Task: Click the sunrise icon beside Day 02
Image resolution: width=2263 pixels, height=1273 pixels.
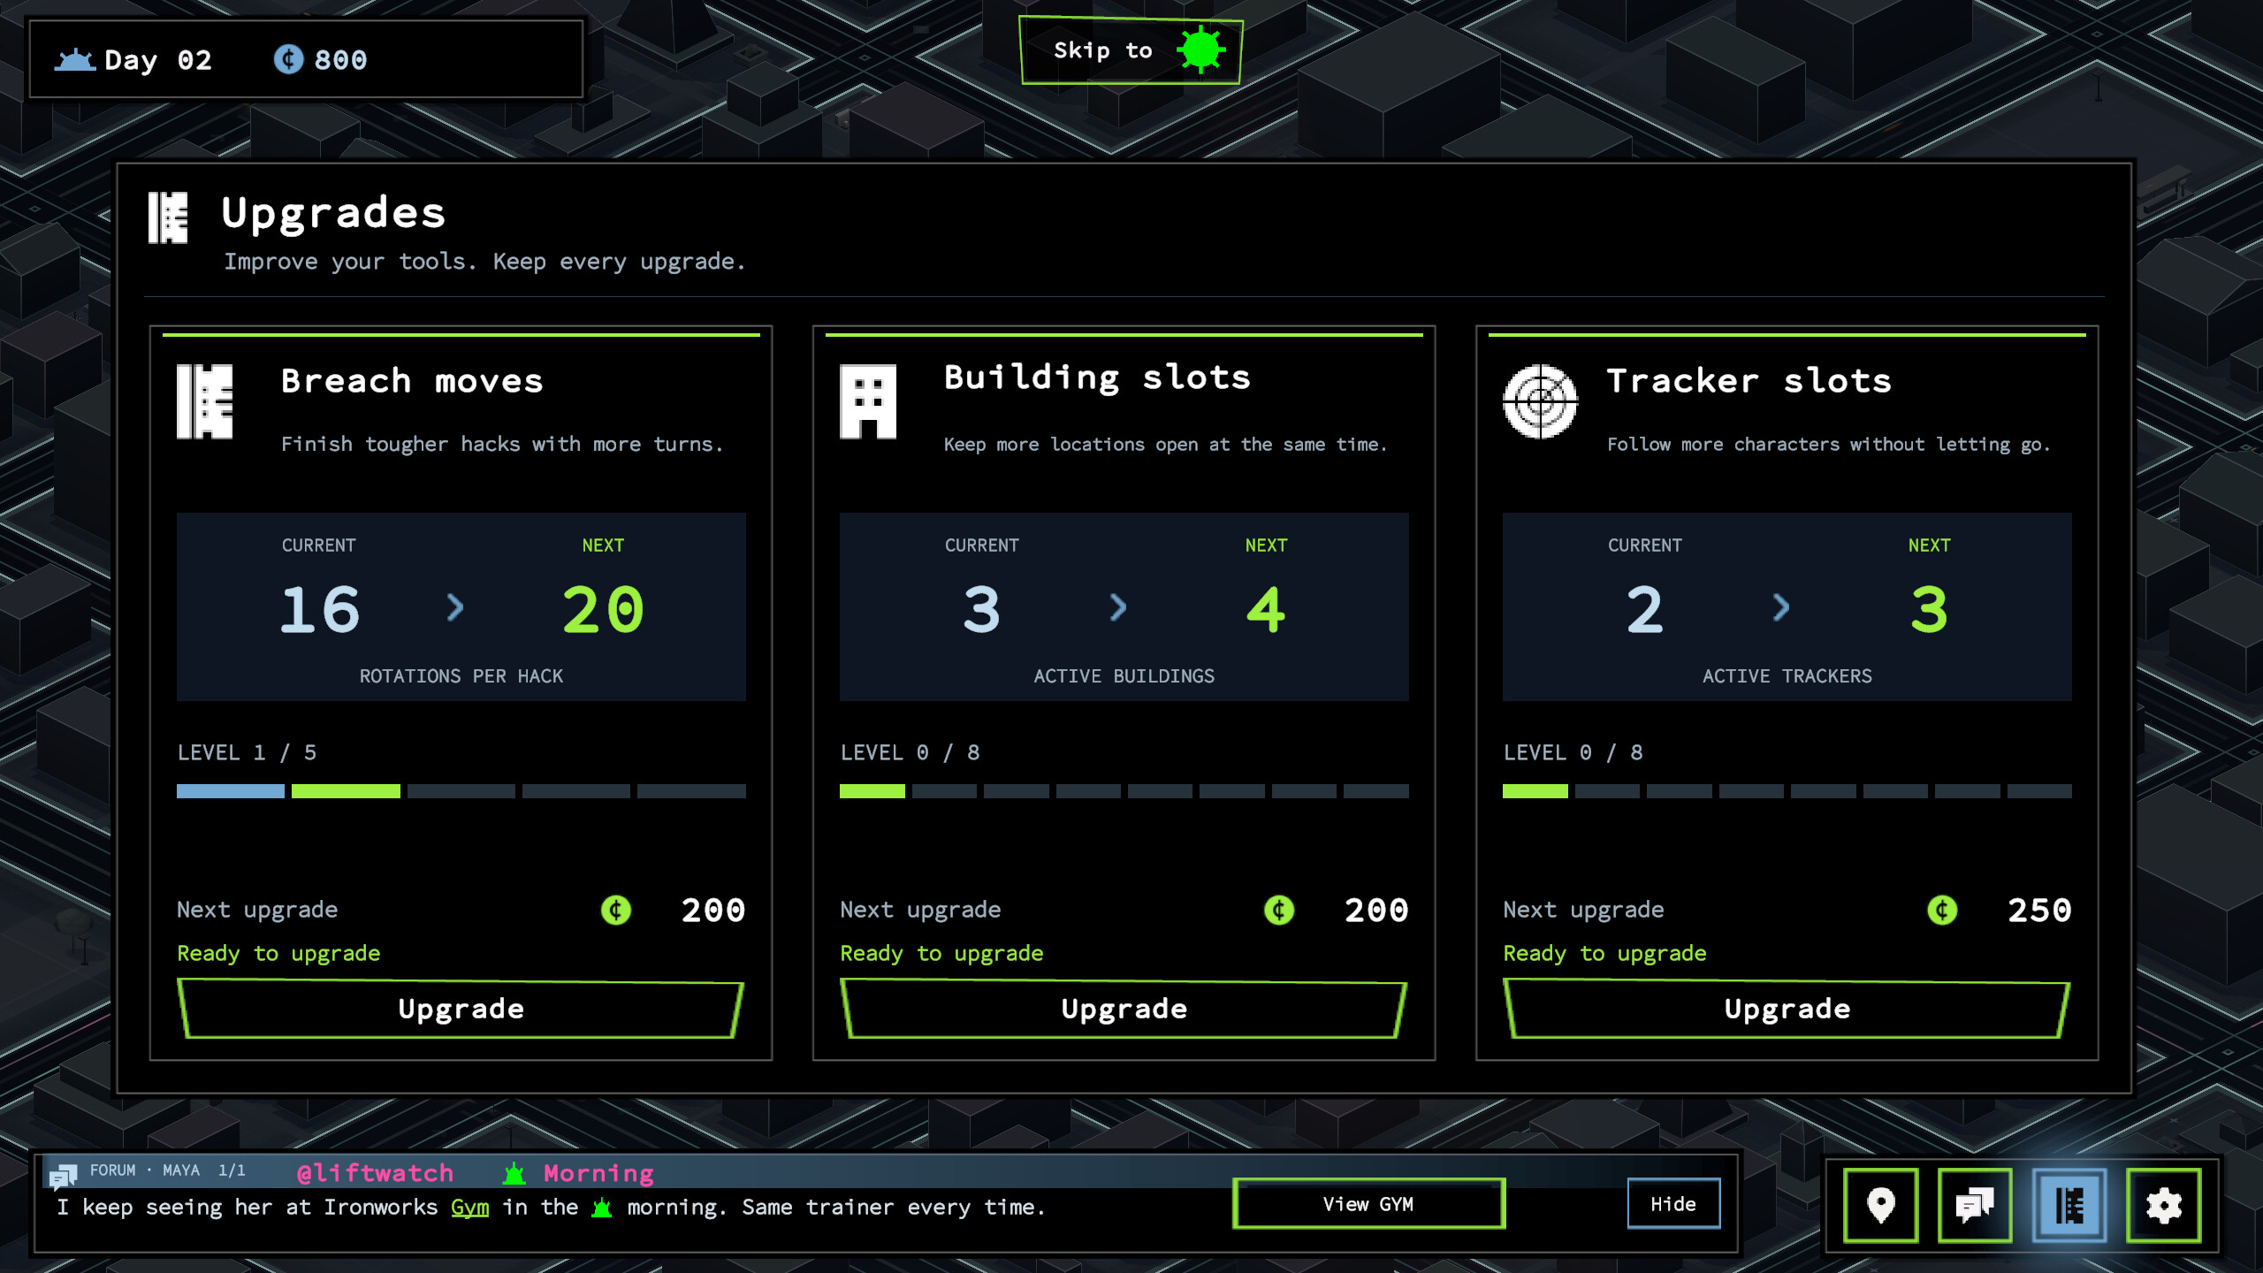Action: tap(75, 59)
